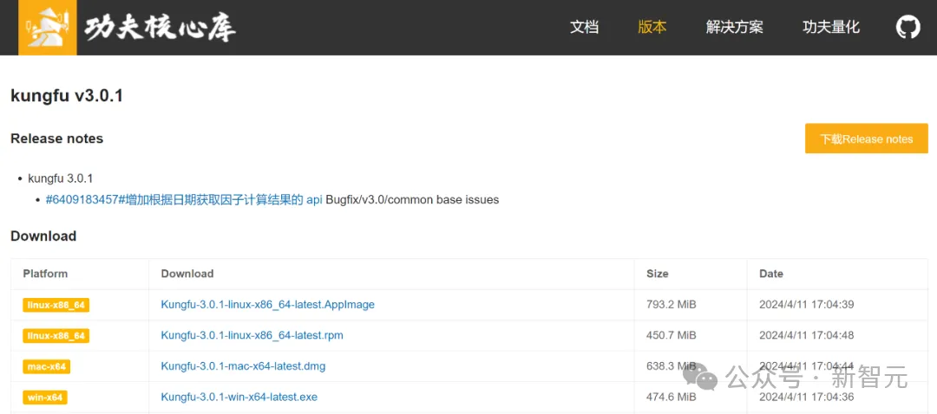Click the Platform column header
Viewport: 937px width, 414px height.
pos(45,274)
